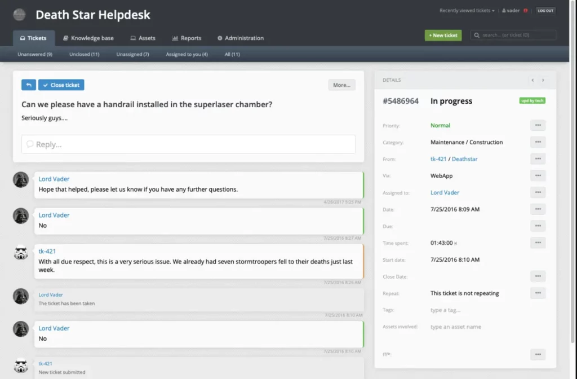Click Lord Vader avatar beside 'The ticket has been taken'
This screenshot has width=577, height=379.
pyautogui.click(x=21, y=296)
